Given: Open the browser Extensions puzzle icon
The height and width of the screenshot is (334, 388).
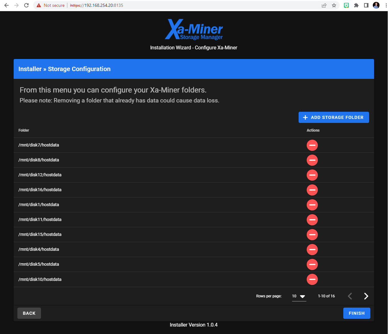Looking at the screenshot, I should coord(356,5).
